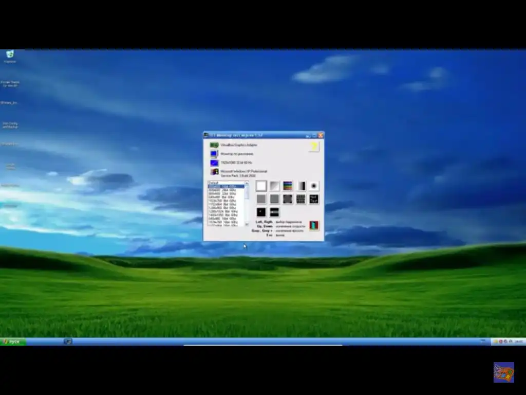Image resolution: width=526 pixels, height=395 pixels.
Task: Click the Windows XP system info icon
Action: click(214, 172)
